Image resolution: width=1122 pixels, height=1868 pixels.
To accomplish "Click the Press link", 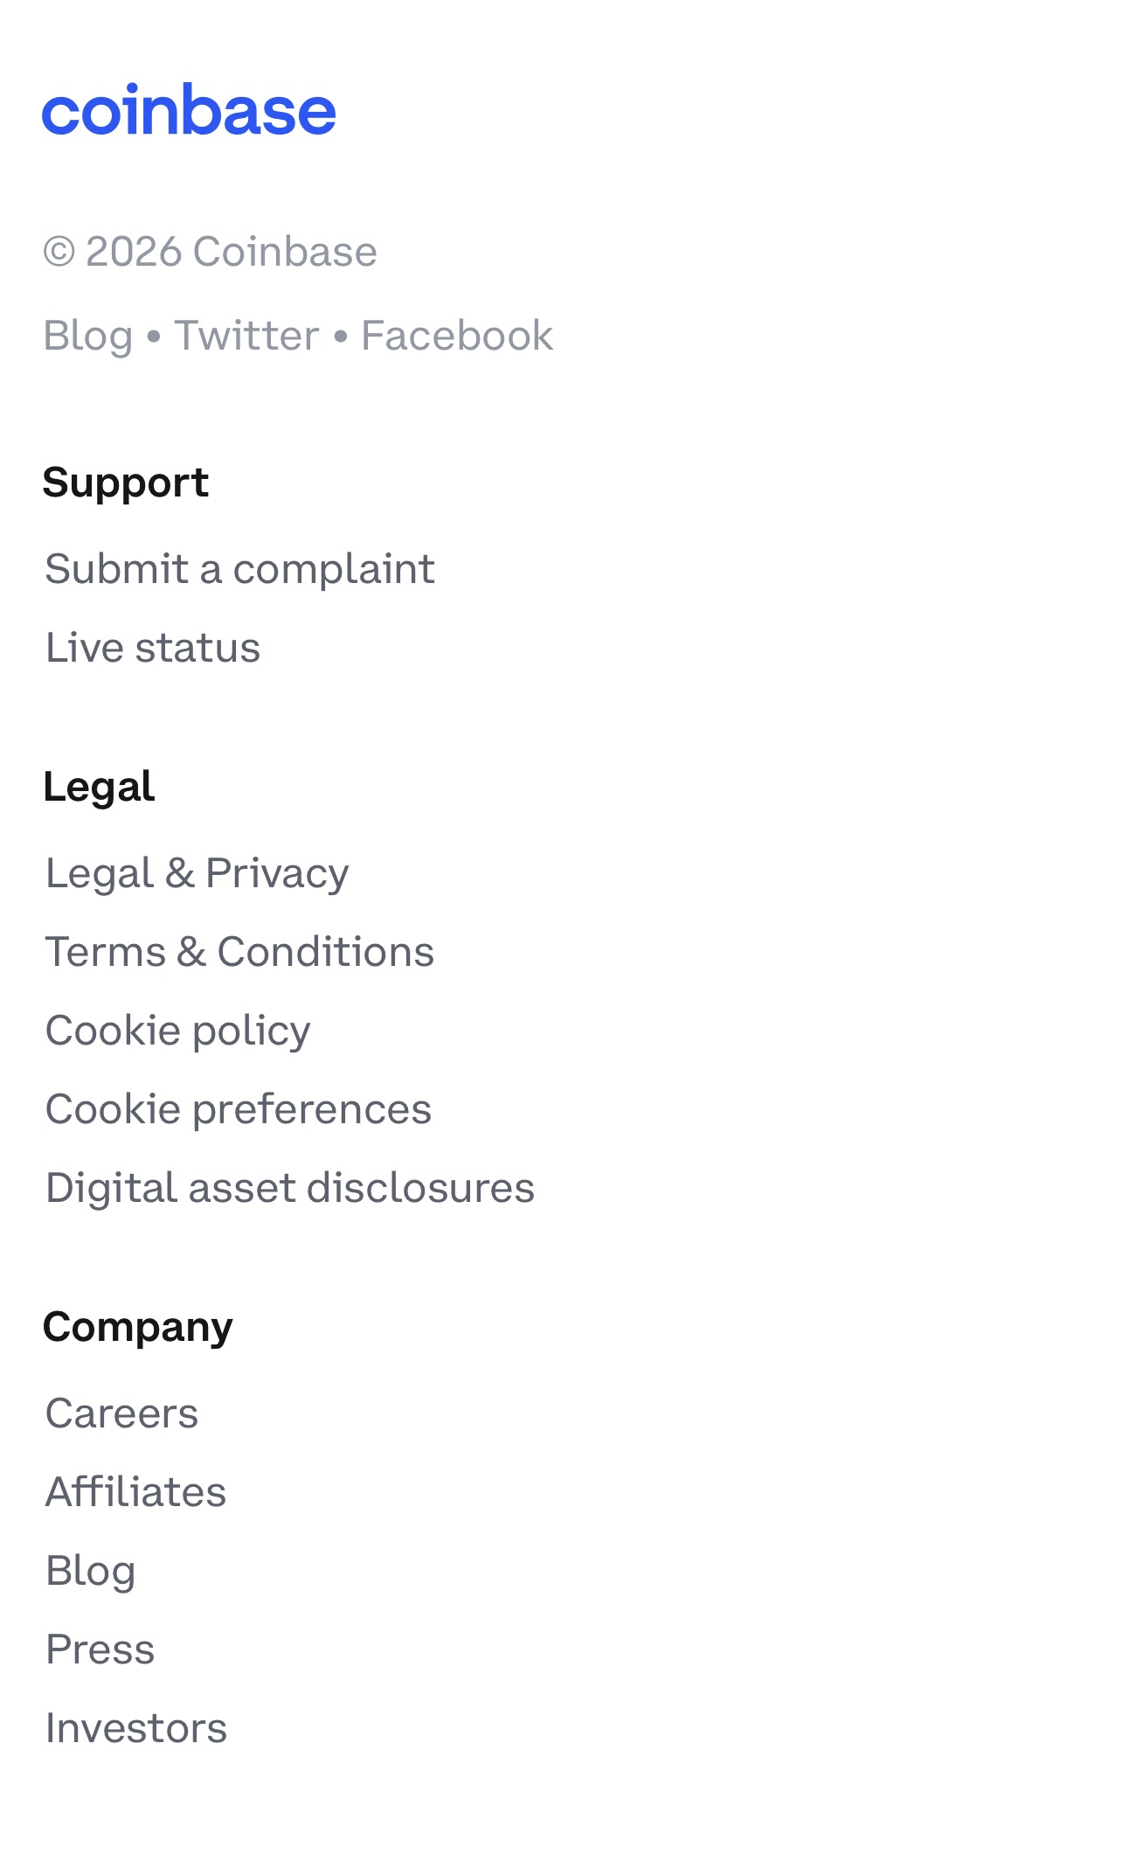I will 100,1649.
